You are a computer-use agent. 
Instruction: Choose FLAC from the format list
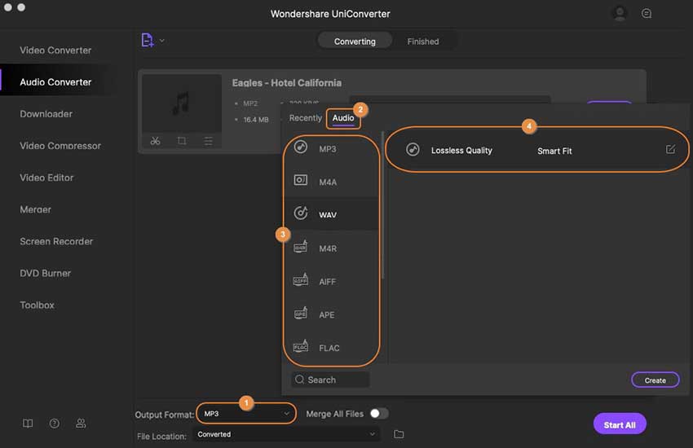pos(329,348)
